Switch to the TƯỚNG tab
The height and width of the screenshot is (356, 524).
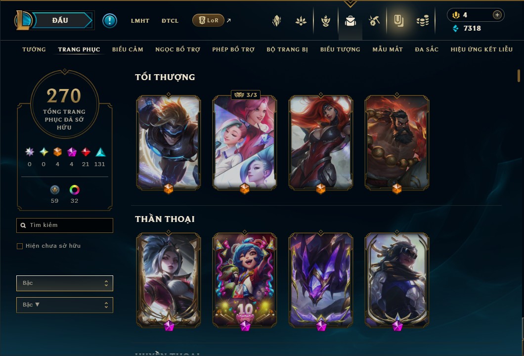click(34, 49)
